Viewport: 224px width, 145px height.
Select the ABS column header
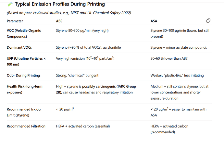[x=59, y=21]
